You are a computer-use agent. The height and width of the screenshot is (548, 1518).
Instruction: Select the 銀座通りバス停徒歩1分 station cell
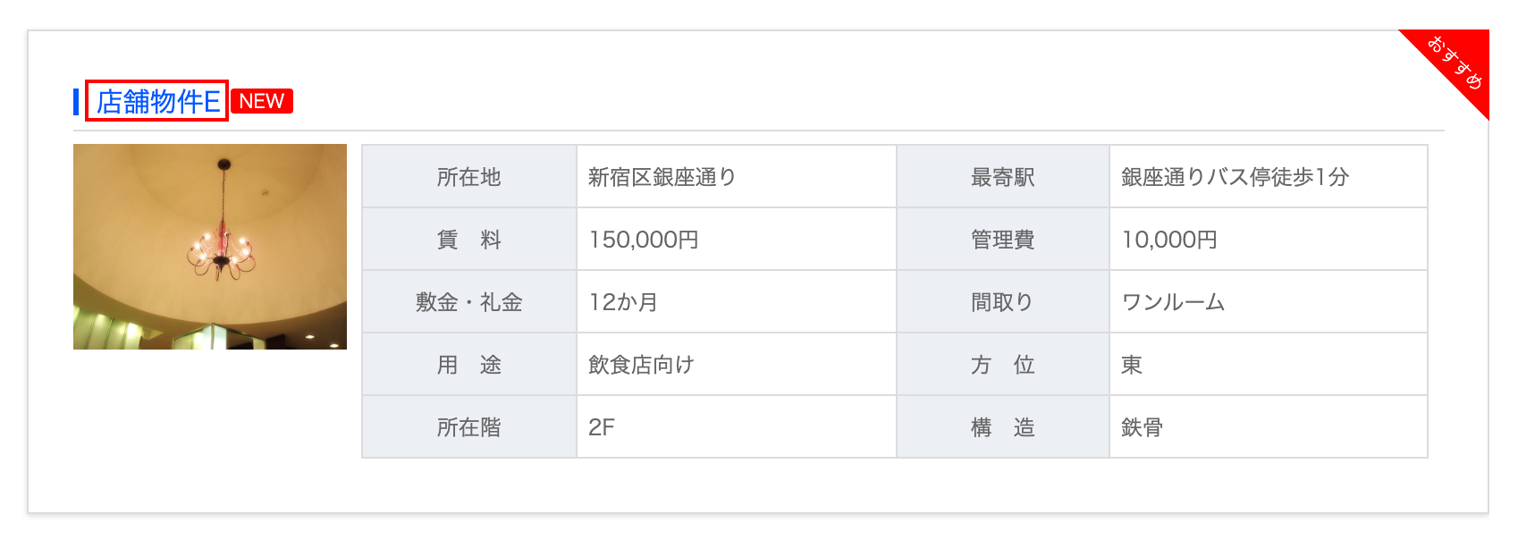pos(1235,177)
